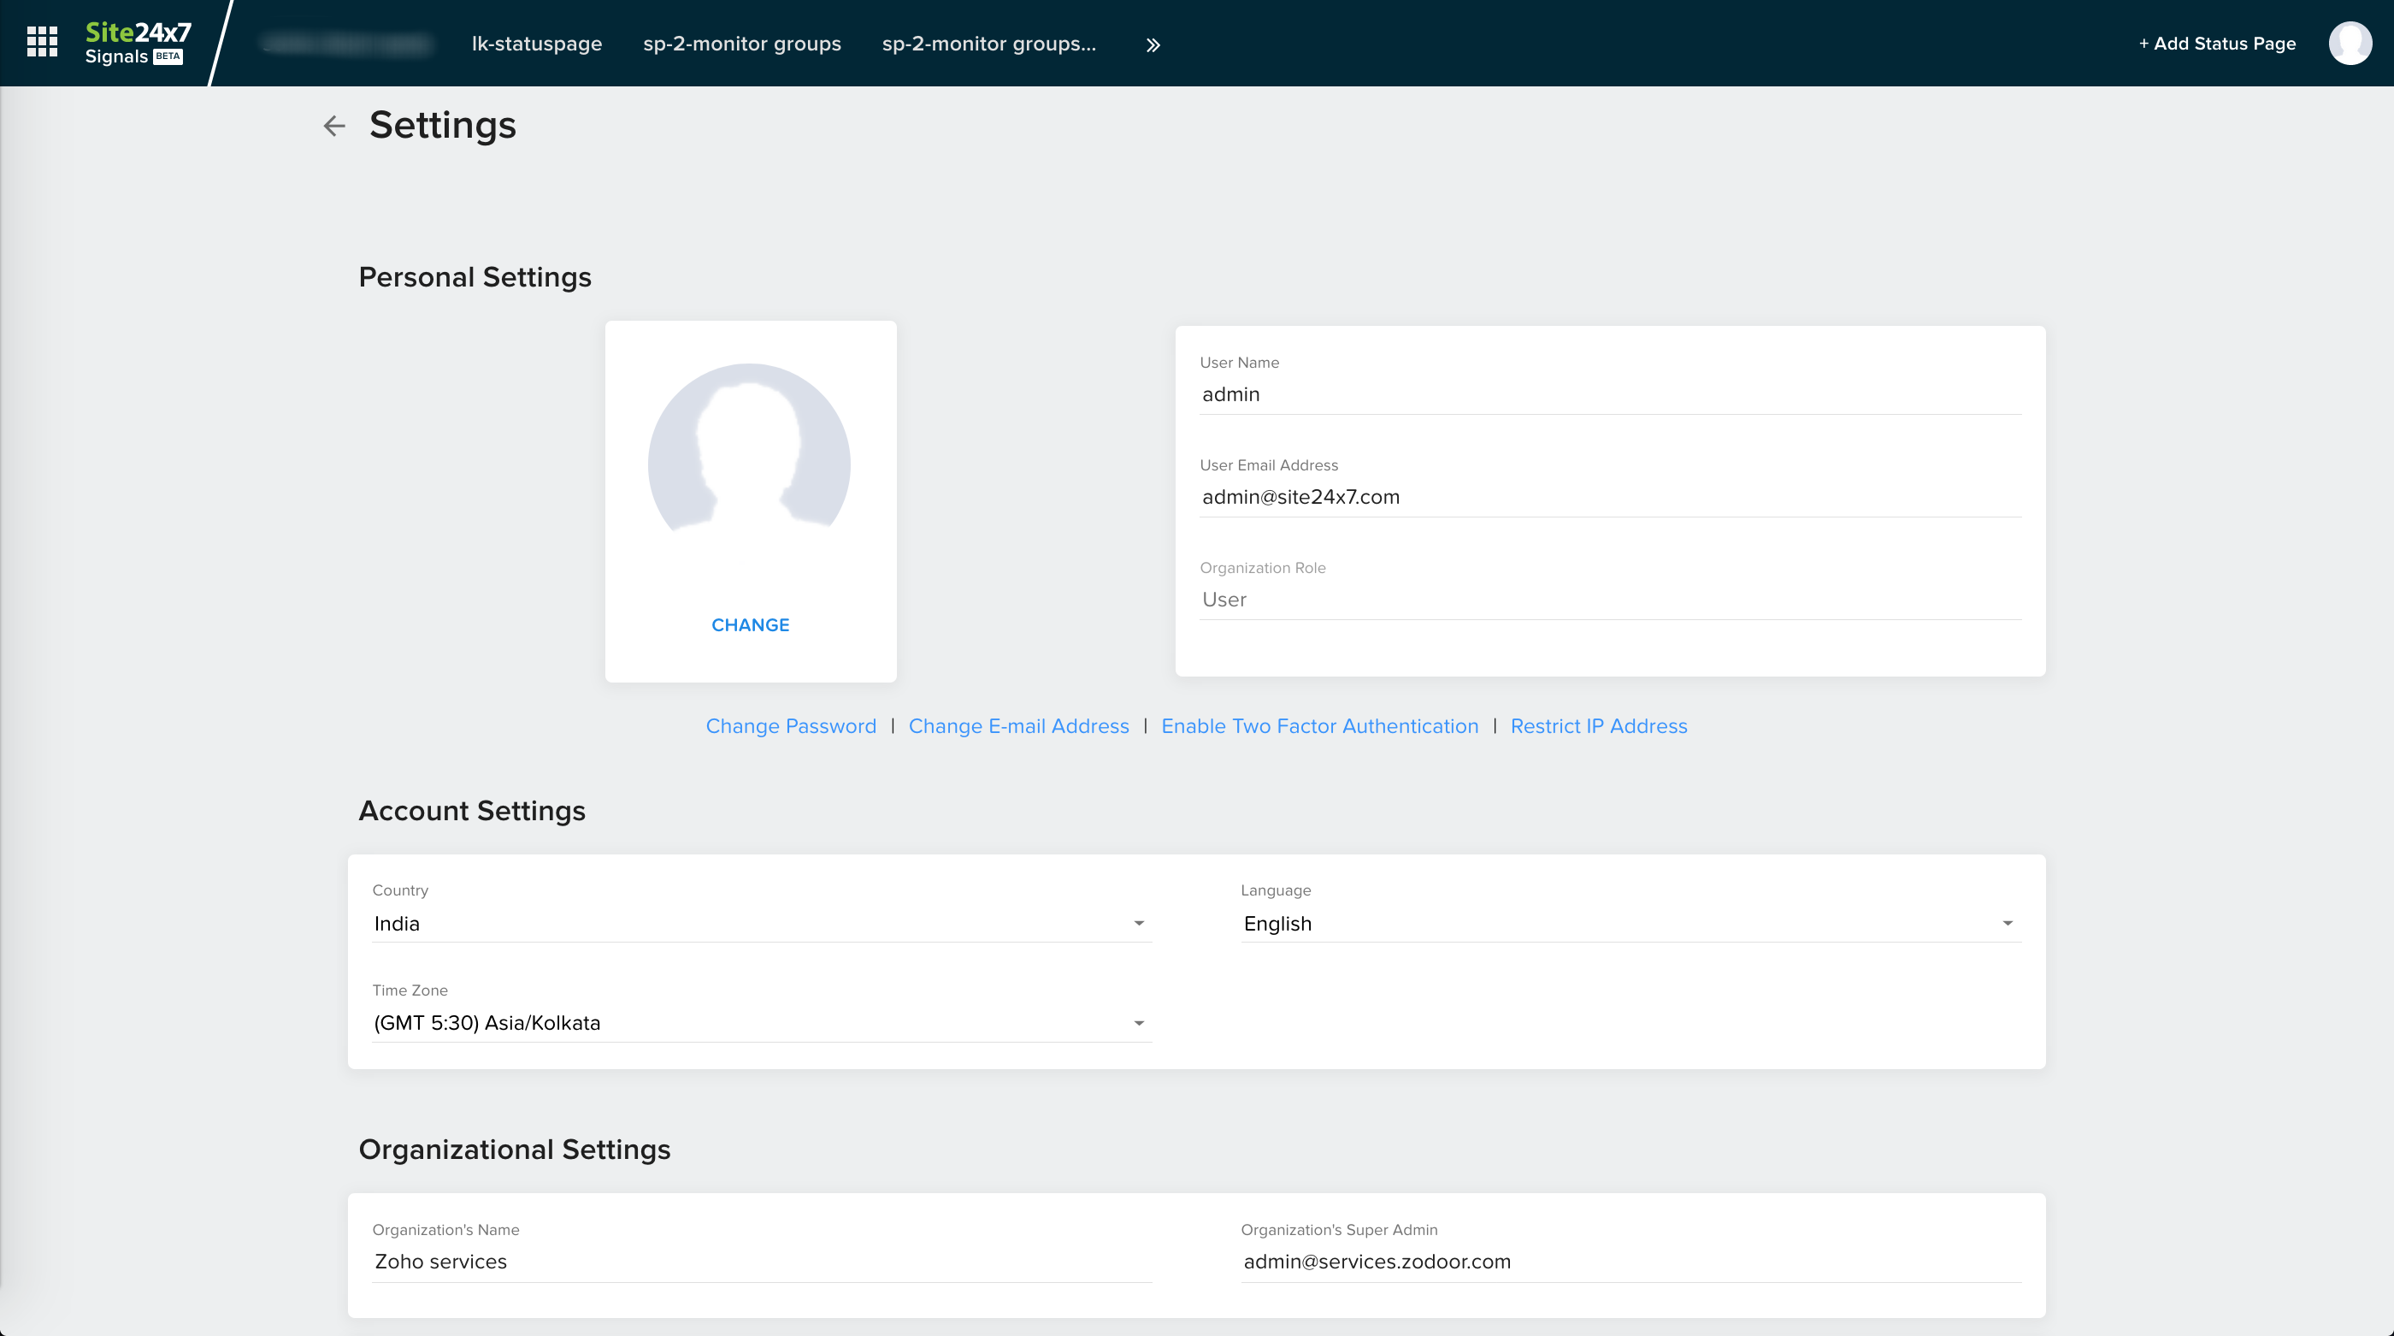The height and width of the screenshot is (1336, 2394).
Task: Open the Change Password link
Action: coord(790,726)
